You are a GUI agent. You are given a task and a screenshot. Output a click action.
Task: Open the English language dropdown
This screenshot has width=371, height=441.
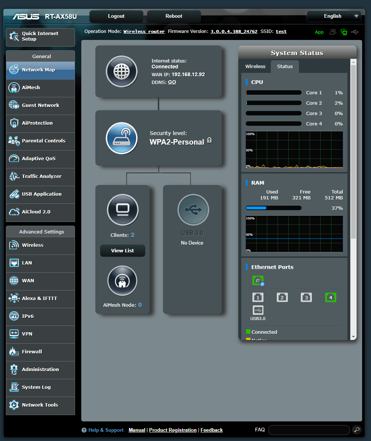point(334,16)
